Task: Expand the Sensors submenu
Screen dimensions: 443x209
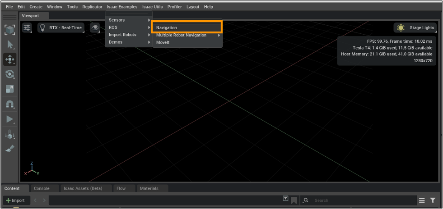Action: 129,20
